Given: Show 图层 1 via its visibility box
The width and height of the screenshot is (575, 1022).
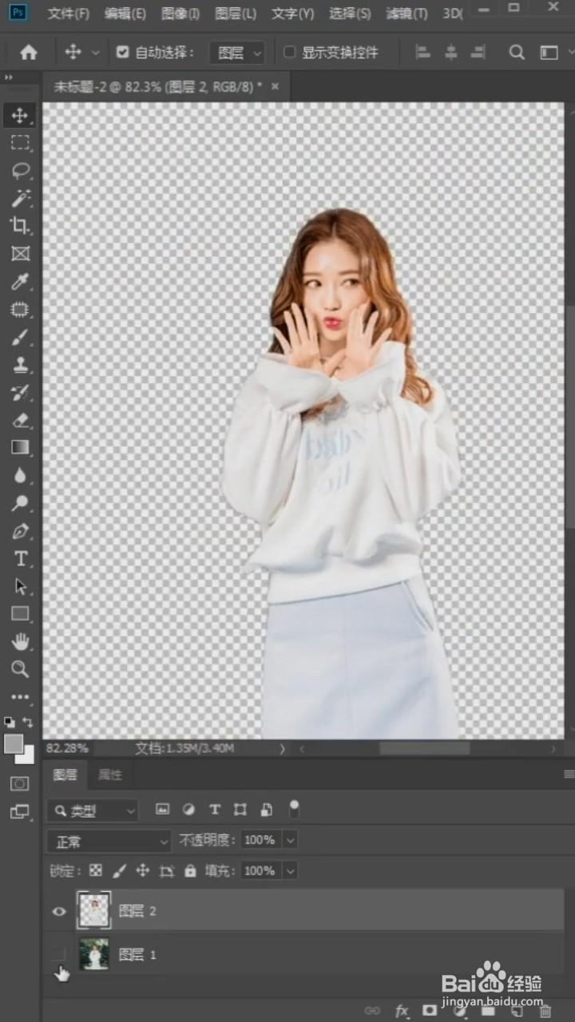Looking at the screenshot, I should (x=59, y=954).
